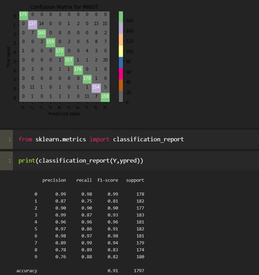Click the colorbar tick label 100
This screenshot has width=259, height=275.
[x=129, y=52]
